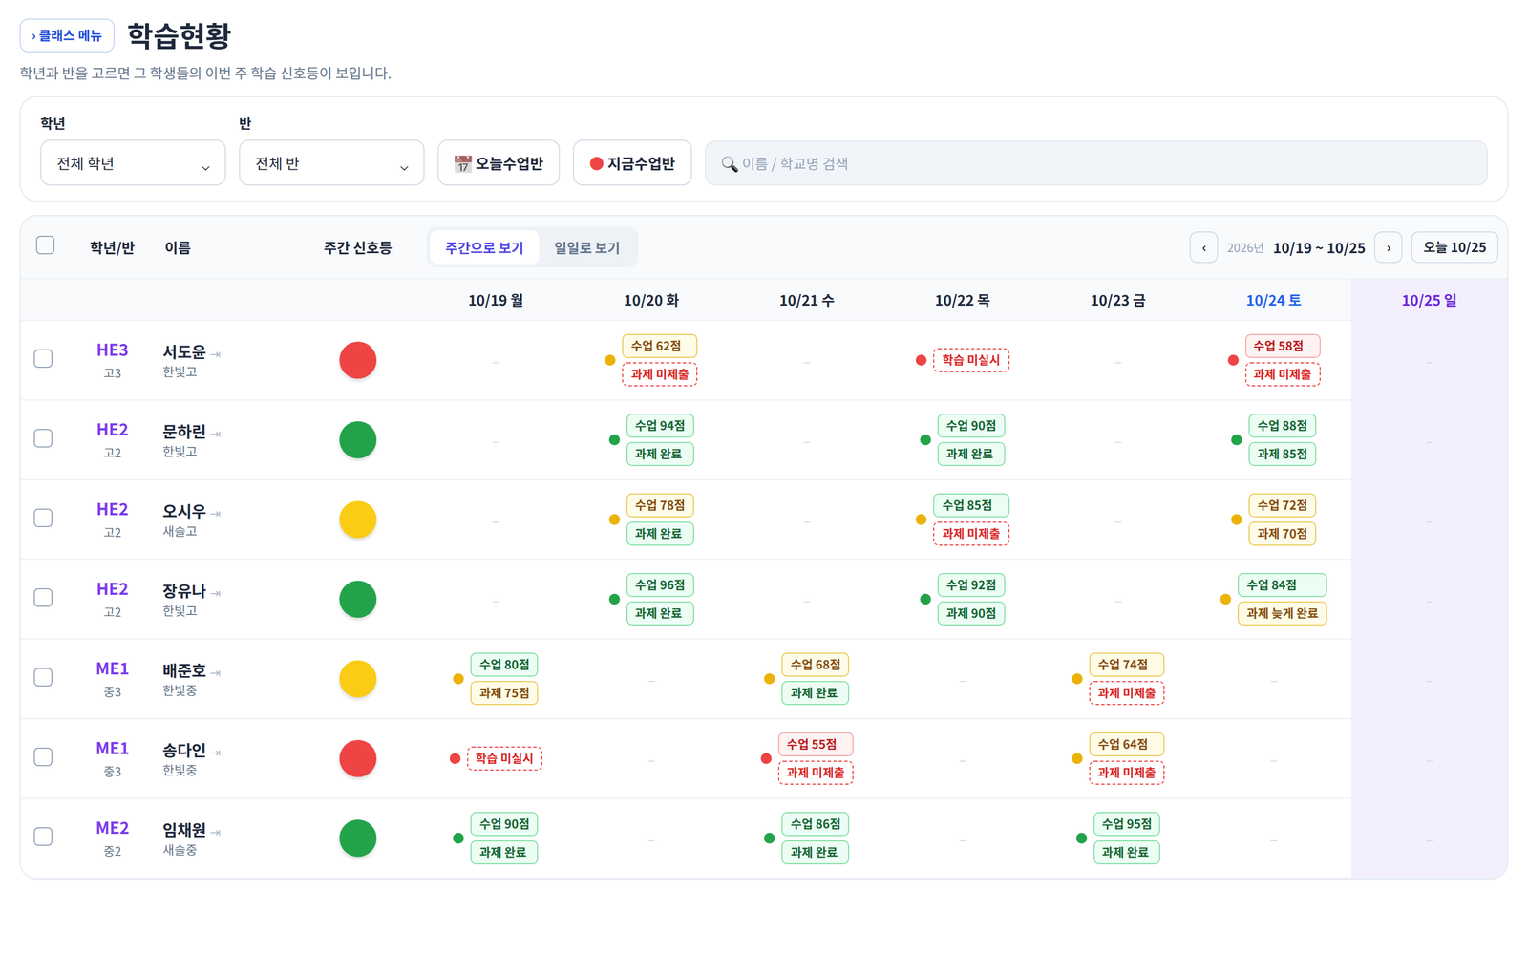Open the 클래스 메뉴 button
Viewport: 1528px width, 955px height.
tap(67, 35)
